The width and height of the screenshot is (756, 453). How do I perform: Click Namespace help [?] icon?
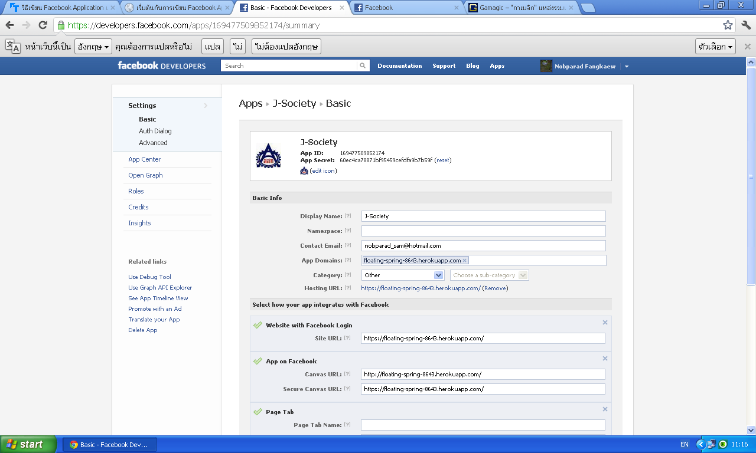348,231
